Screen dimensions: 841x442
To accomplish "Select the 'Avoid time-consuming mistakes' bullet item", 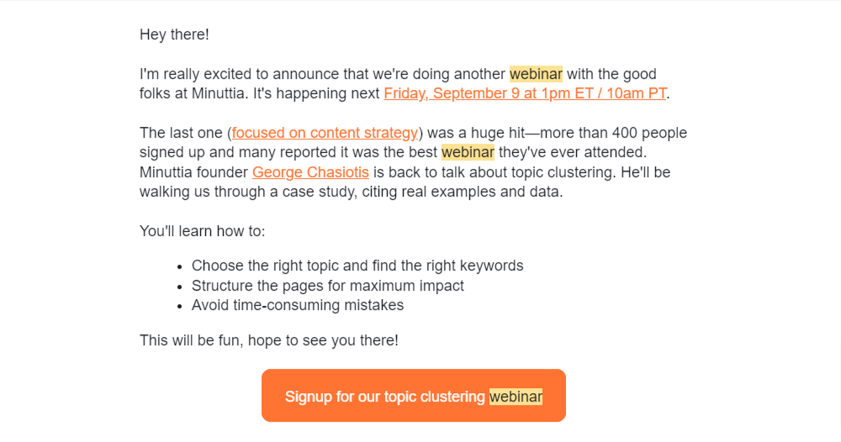I will point(298,305).
